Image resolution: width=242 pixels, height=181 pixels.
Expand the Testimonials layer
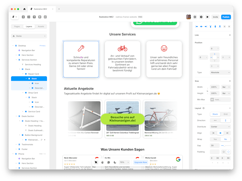coord(16,144)
